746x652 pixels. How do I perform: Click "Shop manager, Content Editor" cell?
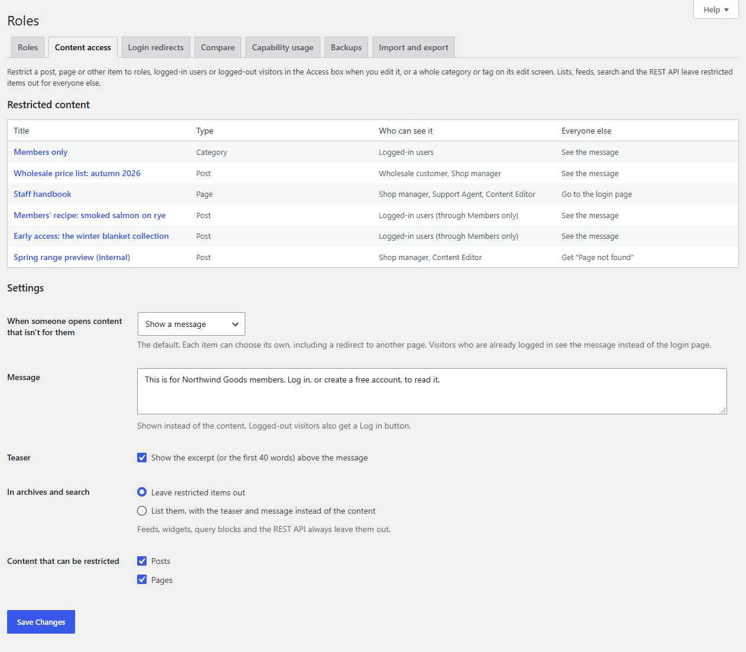430,257
